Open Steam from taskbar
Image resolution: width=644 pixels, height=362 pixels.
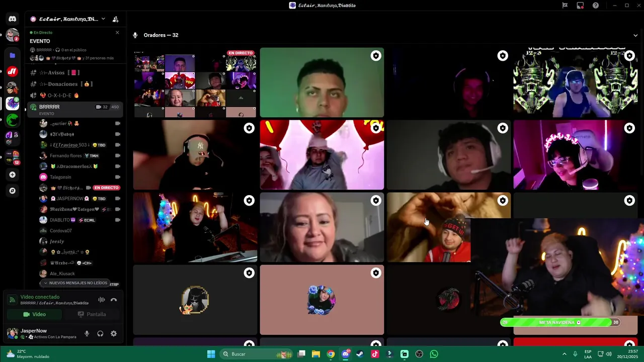(360, 354)
